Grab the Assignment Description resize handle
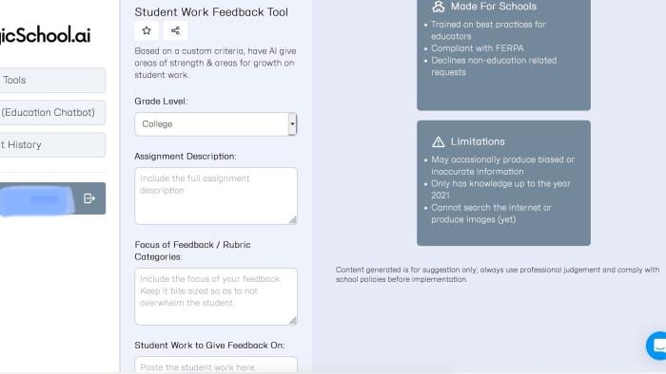This screenshot has height=374, width=666. (x=293, y=220)
